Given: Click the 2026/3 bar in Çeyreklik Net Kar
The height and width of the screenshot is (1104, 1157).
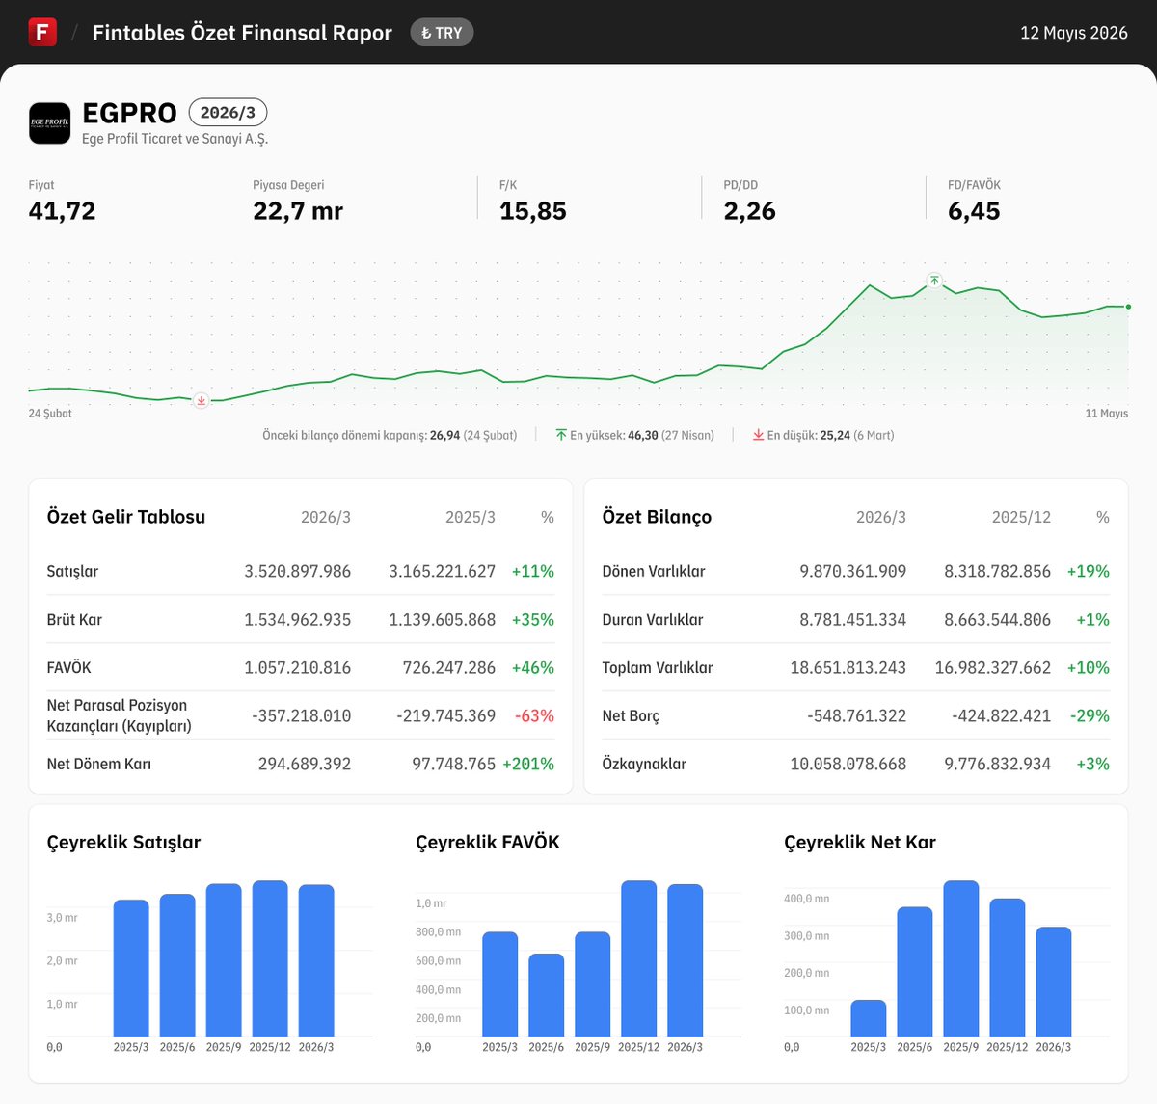Looking at the screenshot, I should (1054, 982).
